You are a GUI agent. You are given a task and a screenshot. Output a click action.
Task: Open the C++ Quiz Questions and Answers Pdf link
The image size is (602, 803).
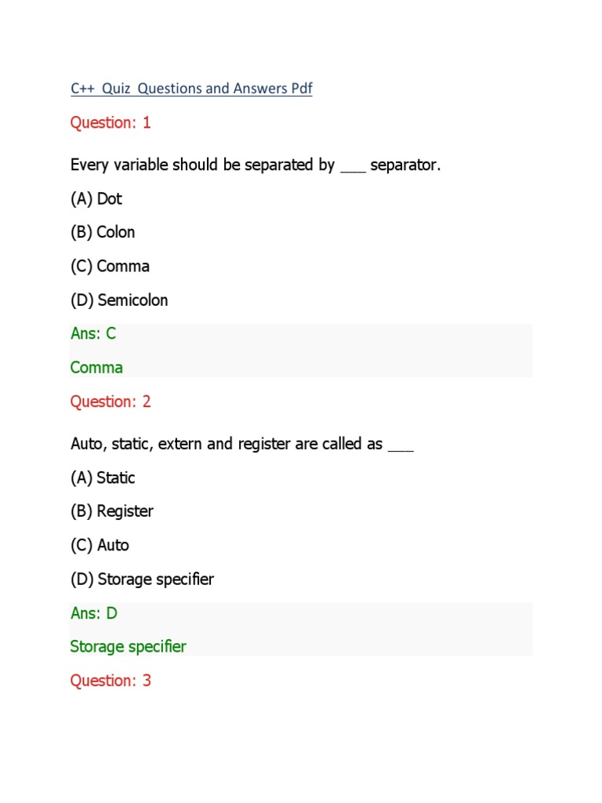pyautogui.click(x=191, y=89)
